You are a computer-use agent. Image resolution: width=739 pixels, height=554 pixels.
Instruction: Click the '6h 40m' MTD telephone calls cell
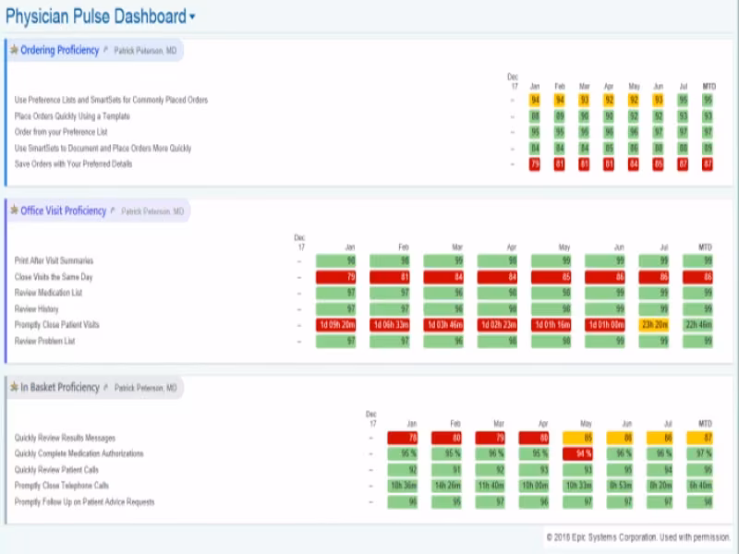[x=700, y=486]
